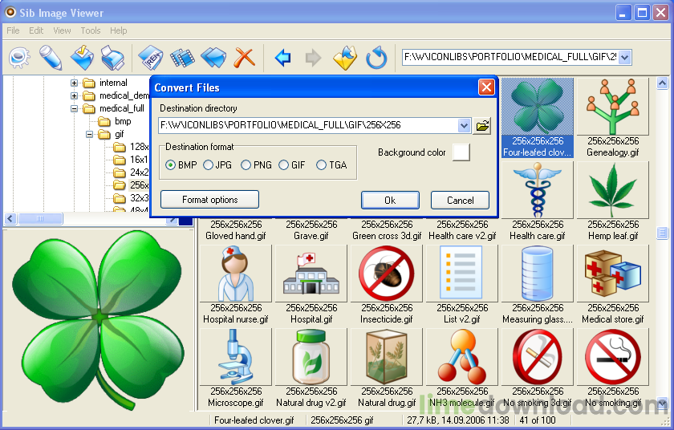This screenshot has width=674, height=430.
Task: Open the View menu
Action: tap(62, 30)
